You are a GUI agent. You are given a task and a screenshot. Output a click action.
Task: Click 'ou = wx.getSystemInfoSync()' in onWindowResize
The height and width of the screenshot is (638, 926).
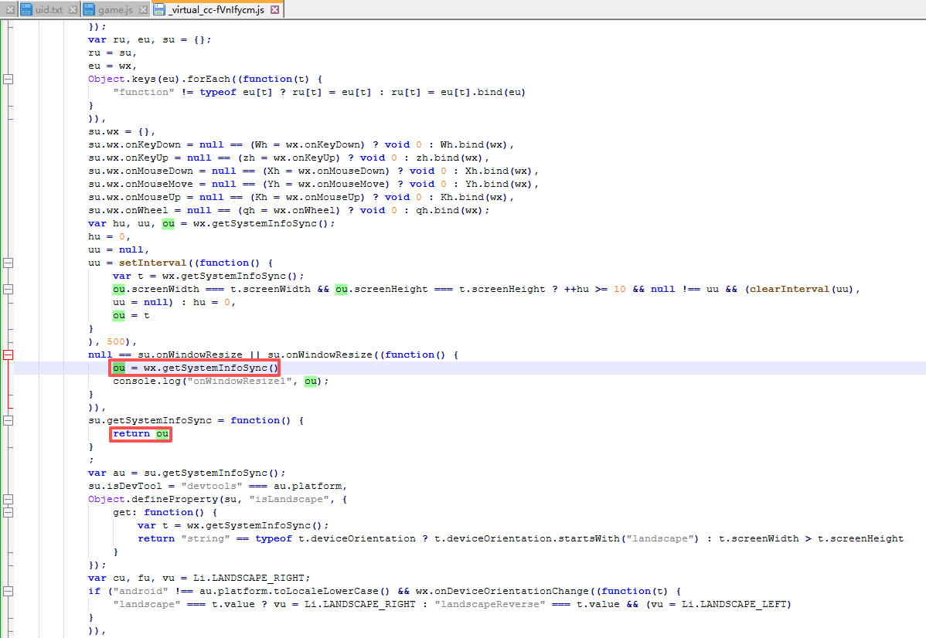196,368
